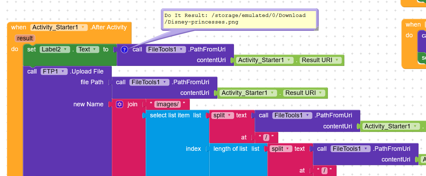Image resolution: width=426 pixels, height=176 pixels.
Task: Select the Do It Result comment text box
Action: pyautogui.click(x=239, y=19)
